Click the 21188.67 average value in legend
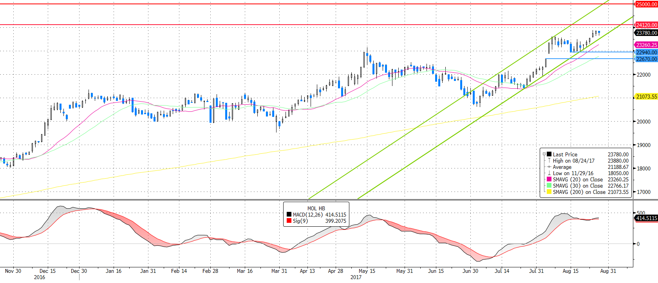Screen dimensions: 658x283 tap(618, 167)
